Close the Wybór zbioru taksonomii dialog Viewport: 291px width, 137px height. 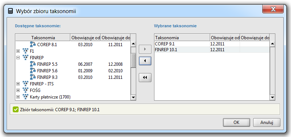click(x=273, y=9)
